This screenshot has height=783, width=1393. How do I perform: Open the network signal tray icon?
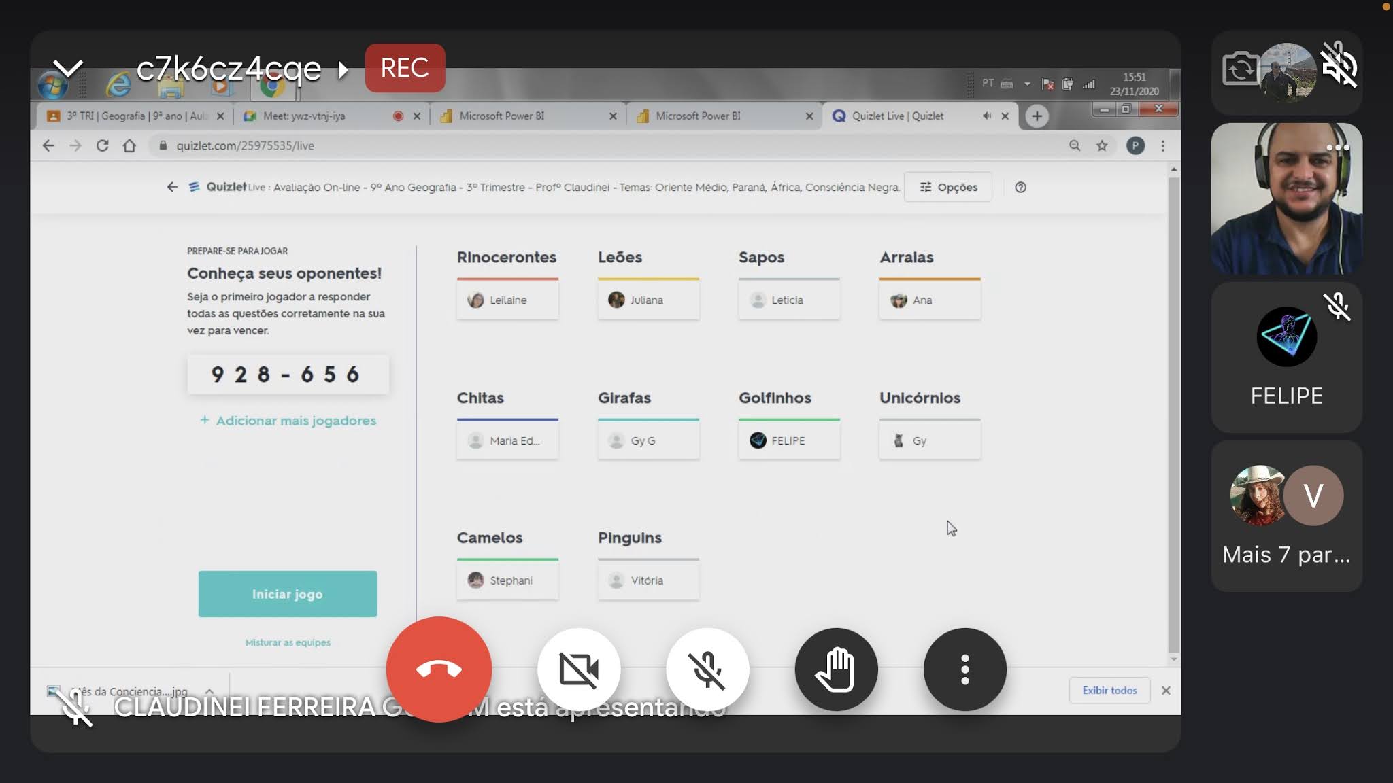point(1089,84)
